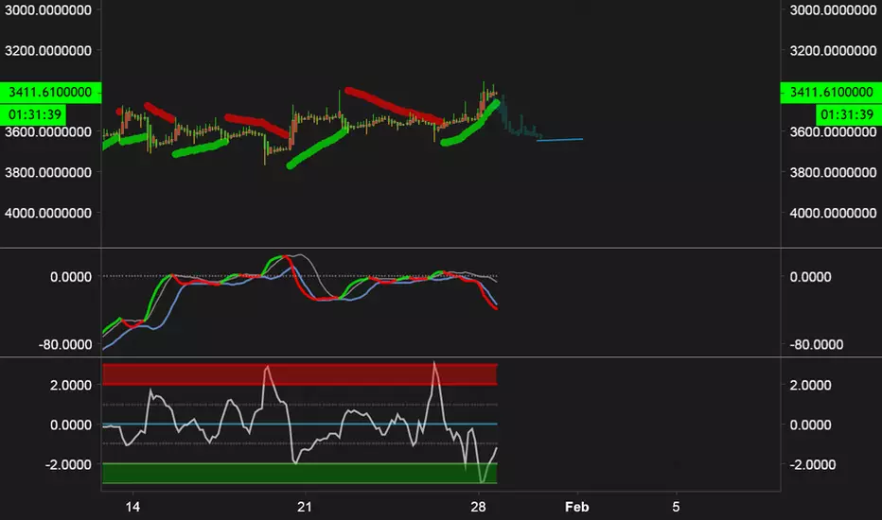Click the 4000.0000000 label on left price axis
The height and width of the screenshot is (520, 882).
(48, 213)
